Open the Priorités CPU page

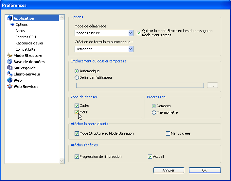pos(26,37)
